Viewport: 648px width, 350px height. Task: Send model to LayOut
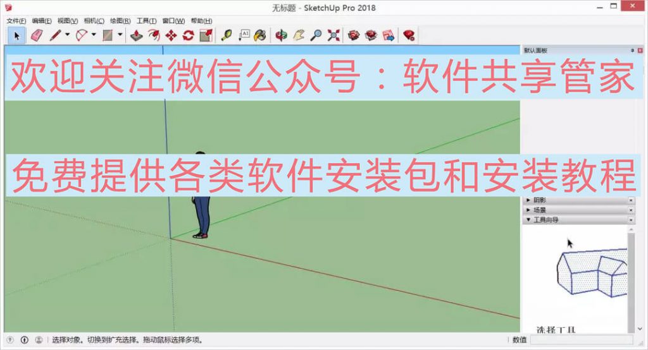(389, 35)
